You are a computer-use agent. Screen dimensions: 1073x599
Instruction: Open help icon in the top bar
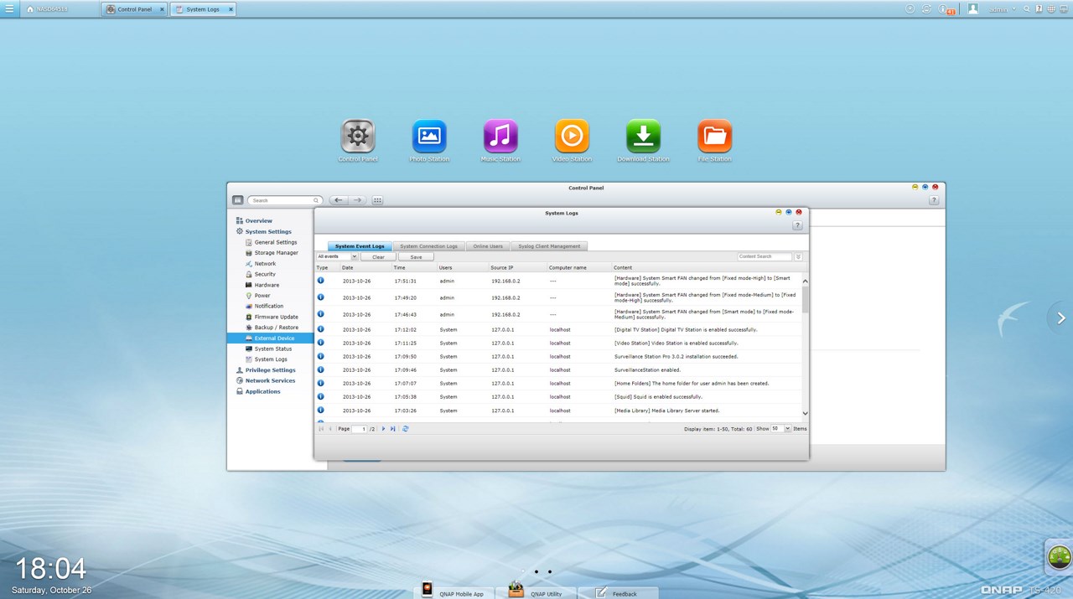(x=1039, y=9)
